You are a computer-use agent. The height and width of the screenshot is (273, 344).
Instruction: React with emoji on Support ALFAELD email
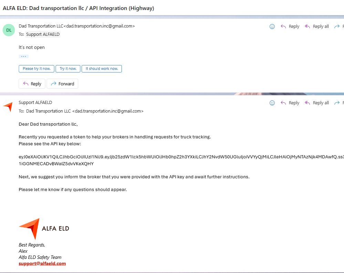272,103
